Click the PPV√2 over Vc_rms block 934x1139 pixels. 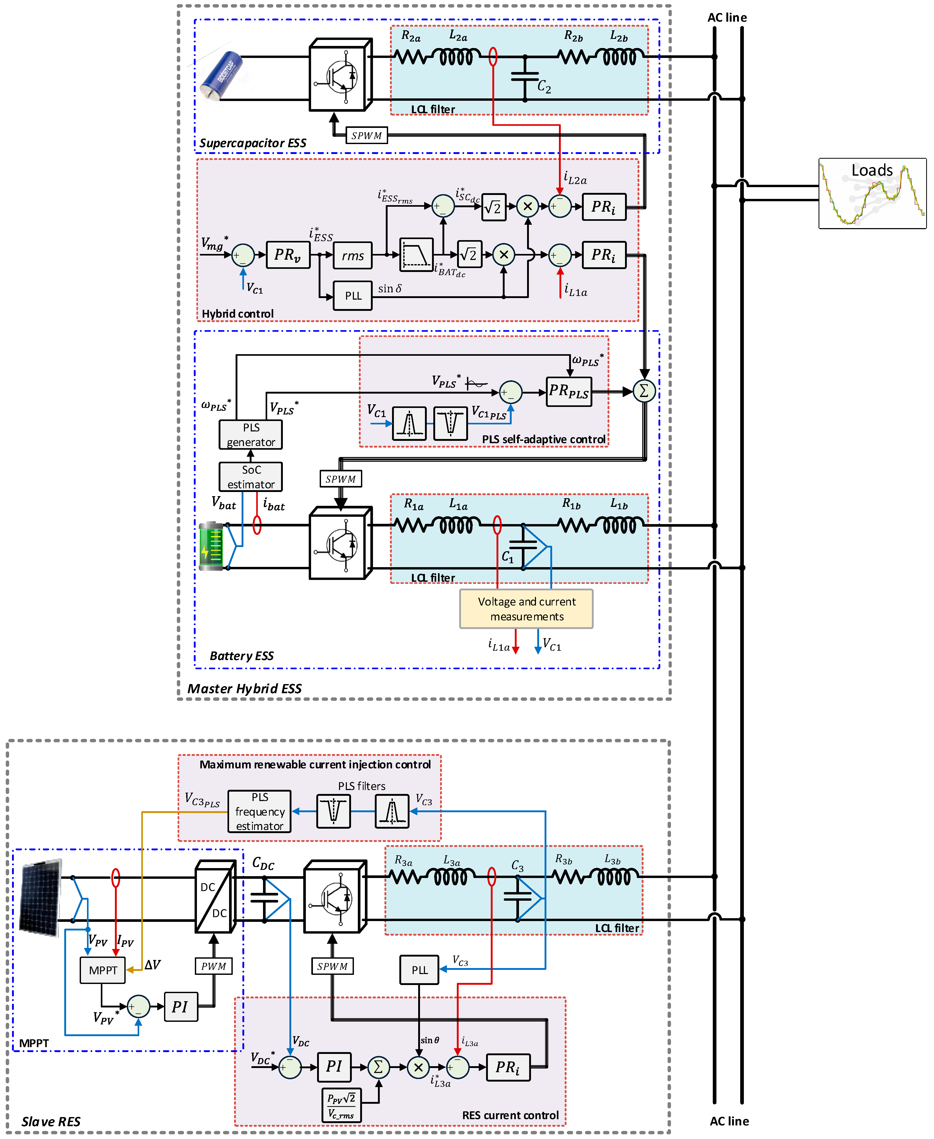[x=341, y=1105]
